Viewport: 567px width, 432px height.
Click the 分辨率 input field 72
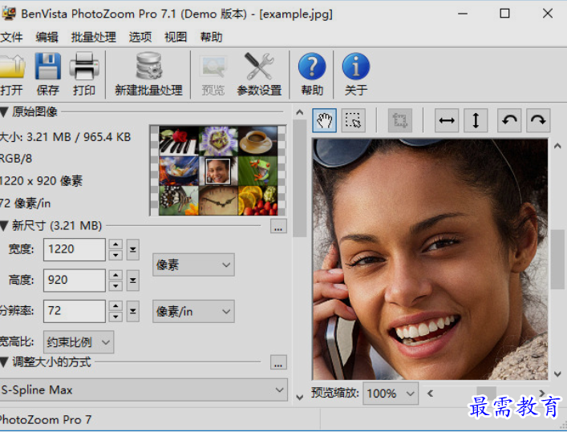tap(75, 311)
